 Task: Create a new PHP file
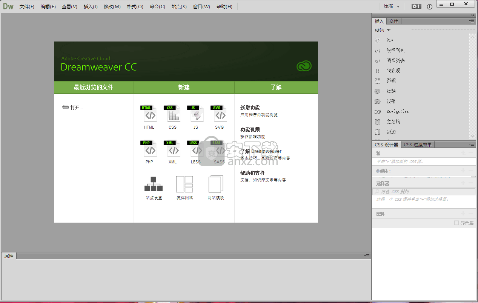tap(149, 152)
